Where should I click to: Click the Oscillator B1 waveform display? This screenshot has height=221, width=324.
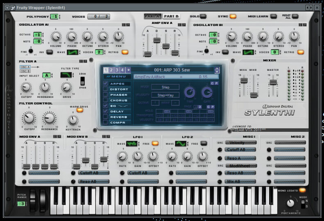point(248,52)
